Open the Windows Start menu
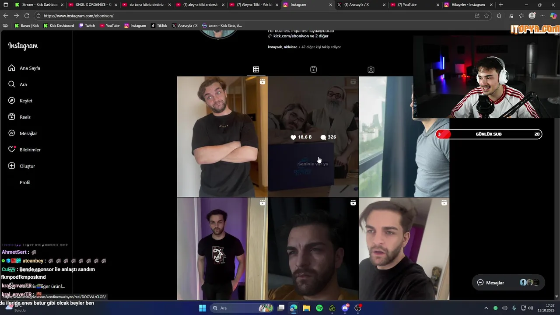 203,308
